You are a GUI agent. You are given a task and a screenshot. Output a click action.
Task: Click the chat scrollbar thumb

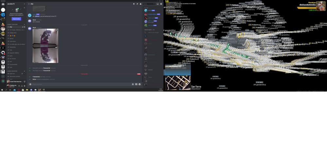point(142,79)
